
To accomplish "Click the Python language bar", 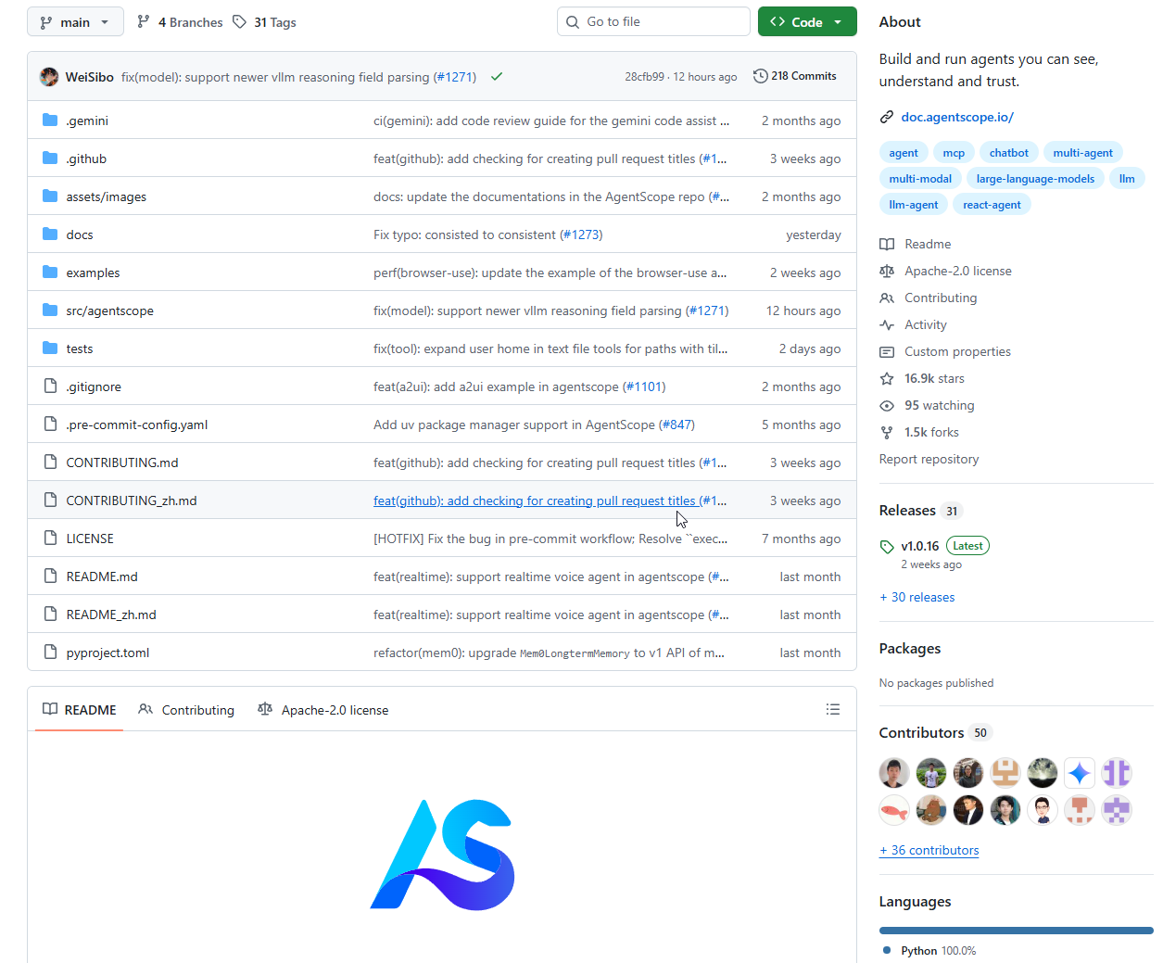I will [x=1016, y=931].
